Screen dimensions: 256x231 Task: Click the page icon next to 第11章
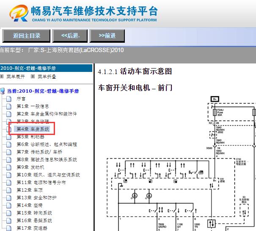(x=9, y=182)
